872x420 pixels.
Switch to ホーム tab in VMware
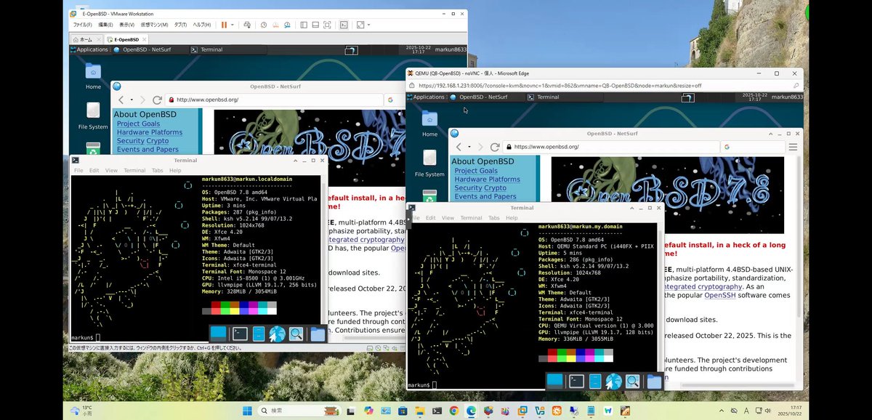86,39
